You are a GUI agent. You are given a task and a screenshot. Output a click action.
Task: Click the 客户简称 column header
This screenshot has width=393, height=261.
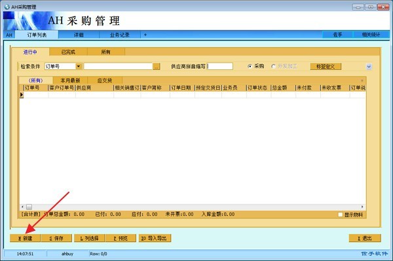(155, 88)
